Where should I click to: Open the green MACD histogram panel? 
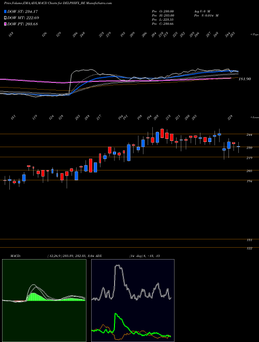(x=44, y=301)
